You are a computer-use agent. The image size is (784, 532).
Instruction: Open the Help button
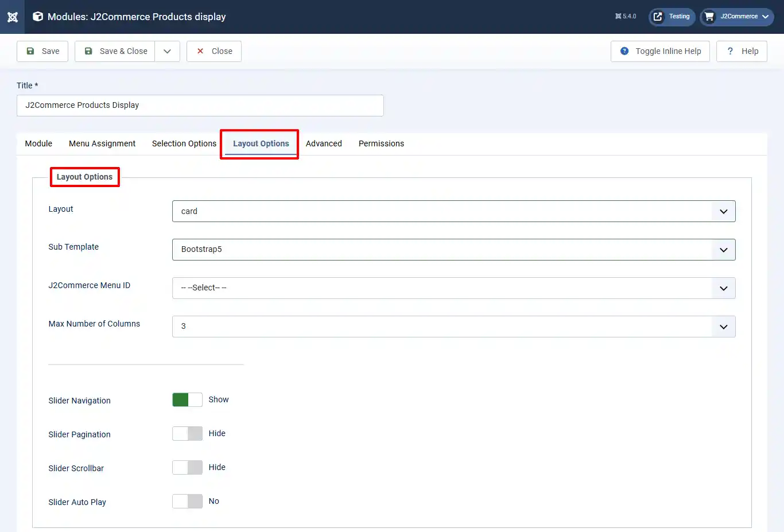tap(742, 51)
